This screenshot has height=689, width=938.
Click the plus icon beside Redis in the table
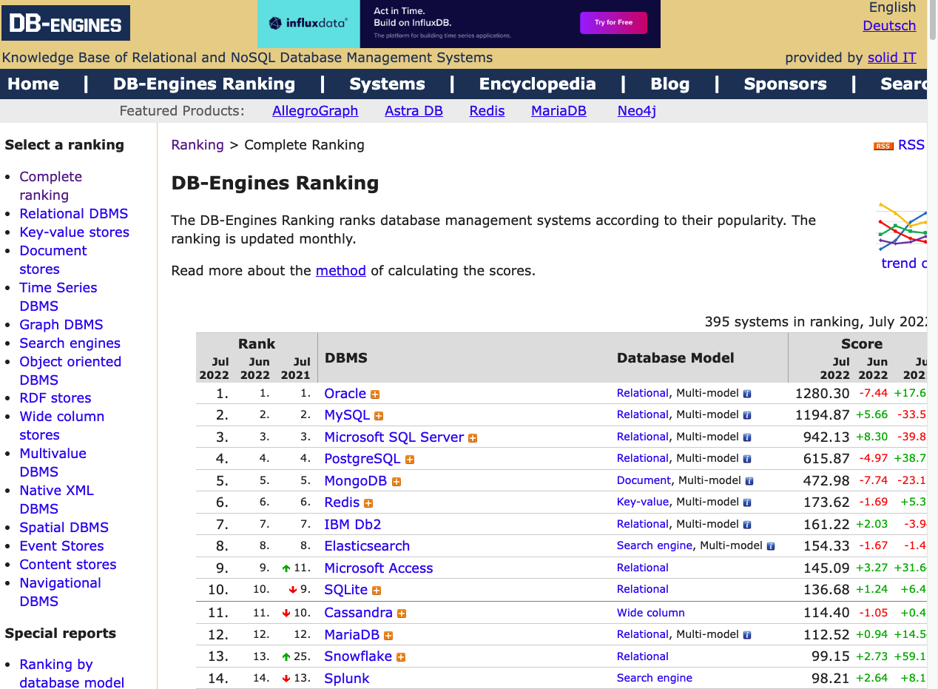pyautogui.click(x=368, y=503)
